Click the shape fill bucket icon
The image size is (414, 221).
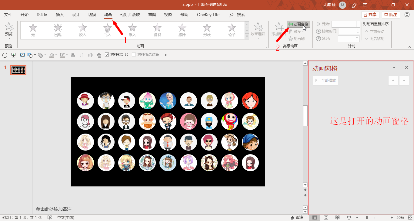(x=52, y=55)
